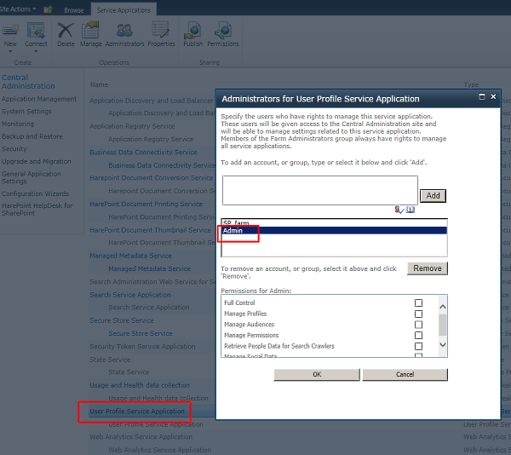Open the Administrators ribbon icon
The width and height of the screenshot is (511, 455).
pyautogui.click(x=124, y=31)
